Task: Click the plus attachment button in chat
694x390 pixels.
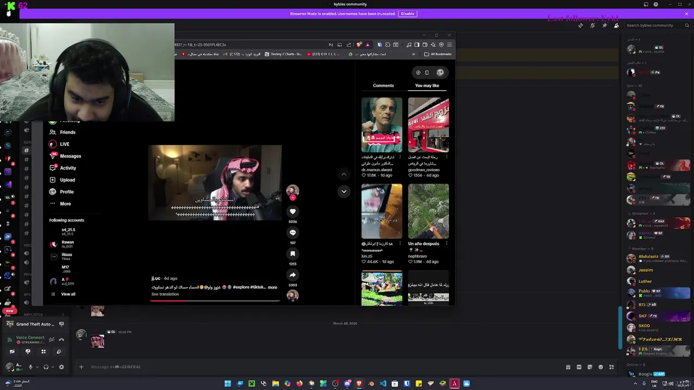Action: coord(81,367)
